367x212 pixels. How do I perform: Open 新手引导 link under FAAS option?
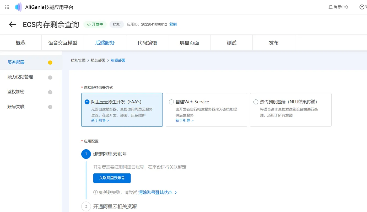100,120
